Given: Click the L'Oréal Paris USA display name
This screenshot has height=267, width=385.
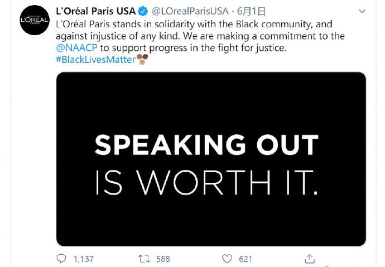Looking at the screenshot, I should coord(95,11).
